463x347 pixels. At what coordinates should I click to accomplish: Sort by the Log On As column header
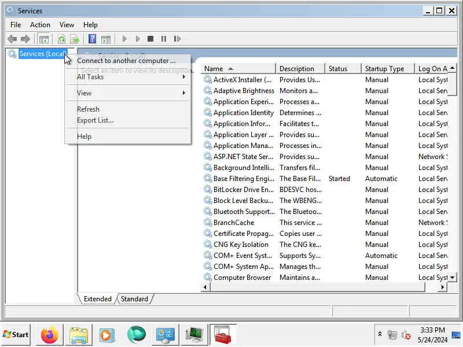[x=431, y=69]
